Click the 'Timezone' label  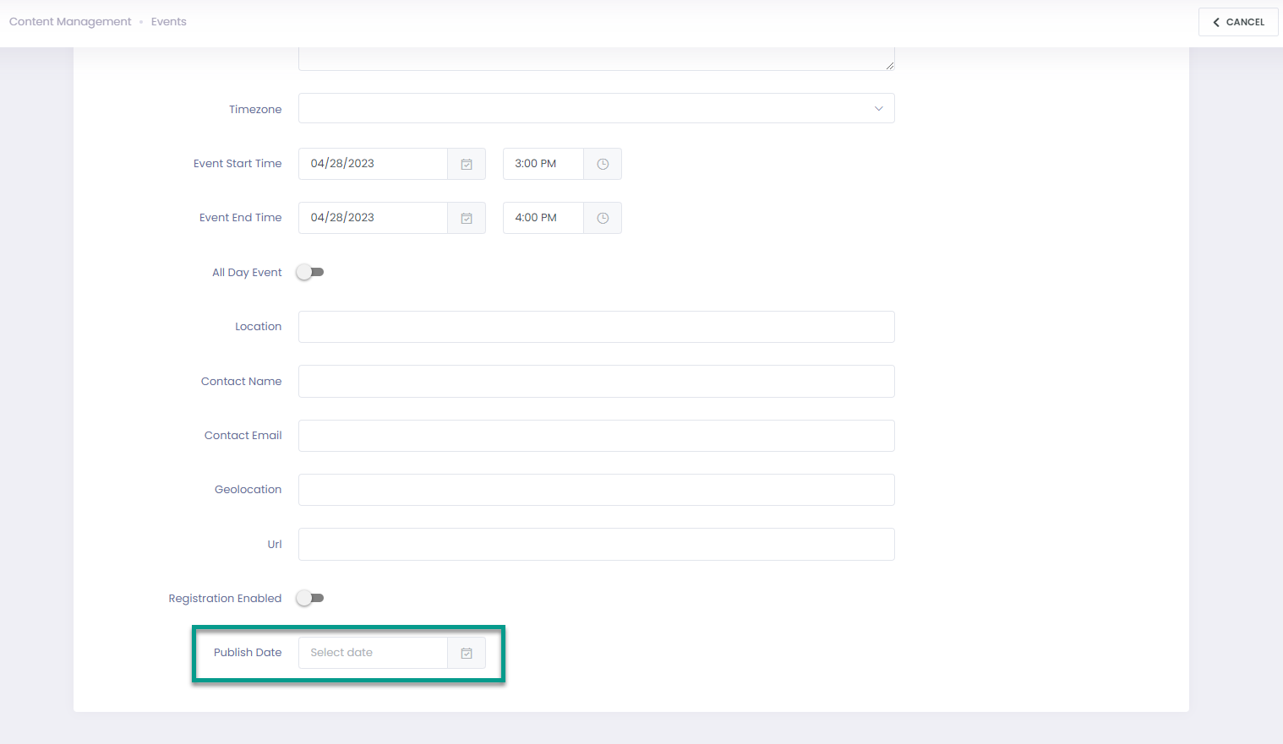[x=255, y=109]
